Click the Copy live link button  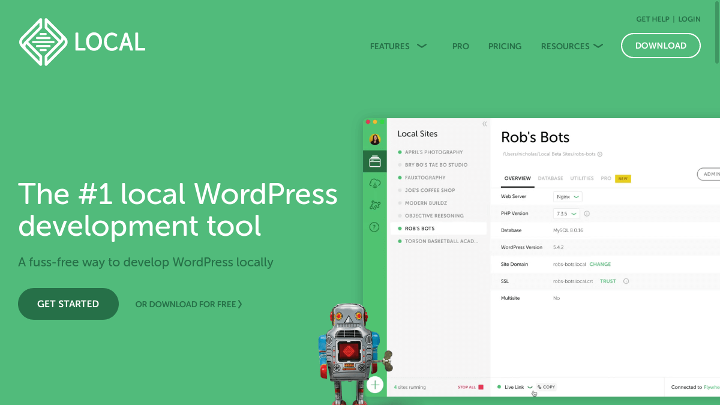(547, 387)
